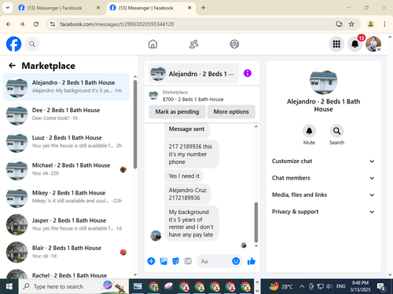The height and width of the screenshot is (294, 393).
Task: Reload the page with refresh icon
Action: 36,24
